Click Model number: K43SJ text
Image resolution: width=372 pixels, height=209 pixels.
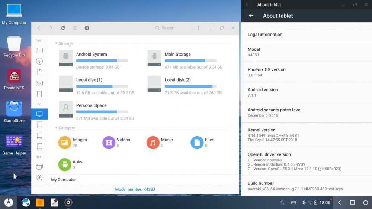135,189
